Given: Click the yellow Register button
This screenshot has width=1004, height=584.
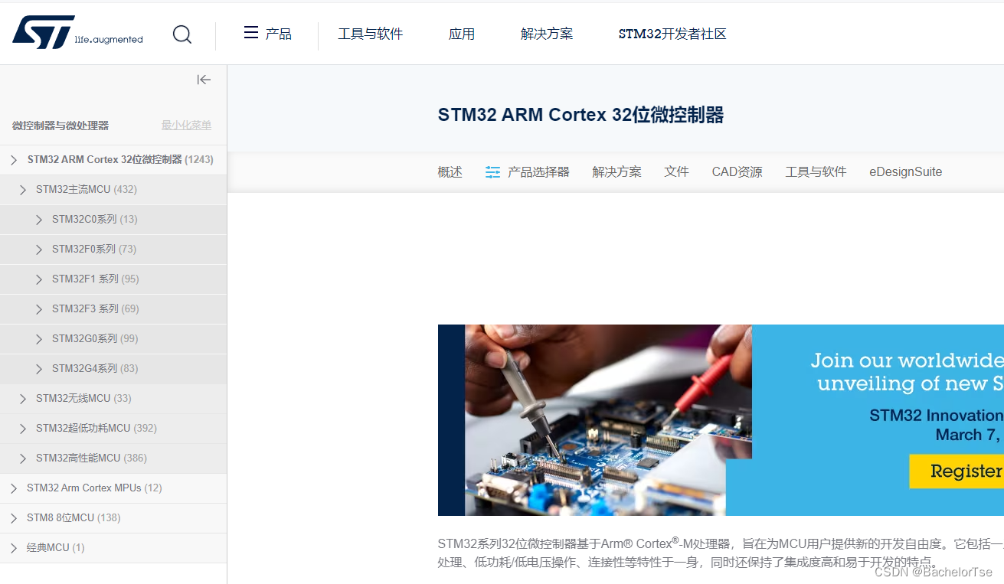Looking at the screenshot, I should pyautogui.click(x=957, y=471).
